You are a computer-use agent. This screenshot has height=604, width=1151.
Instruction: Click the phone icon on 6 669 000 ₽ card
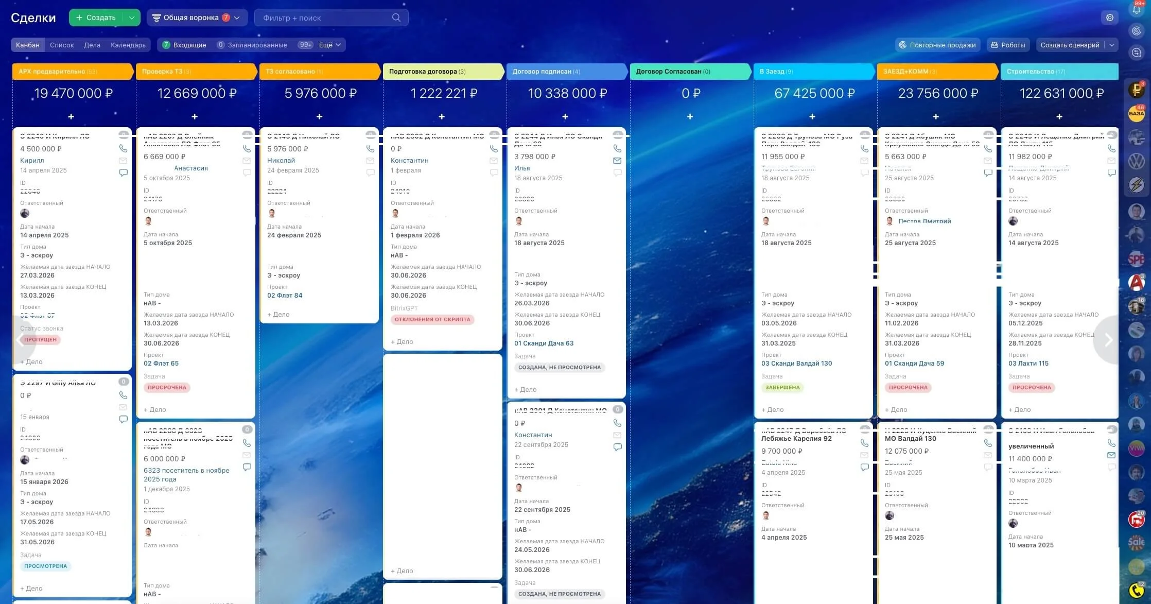[247, 148]
